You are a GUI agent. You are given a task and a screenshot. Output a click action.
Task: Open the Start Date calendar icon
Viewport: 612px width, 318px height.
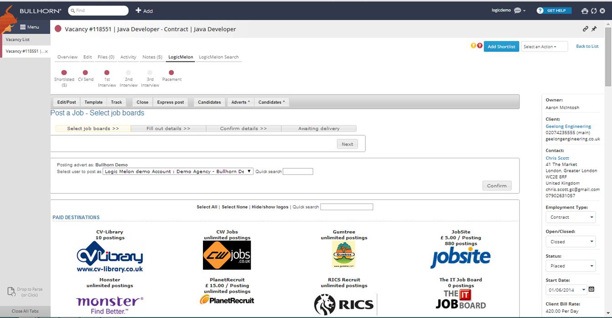592,289
